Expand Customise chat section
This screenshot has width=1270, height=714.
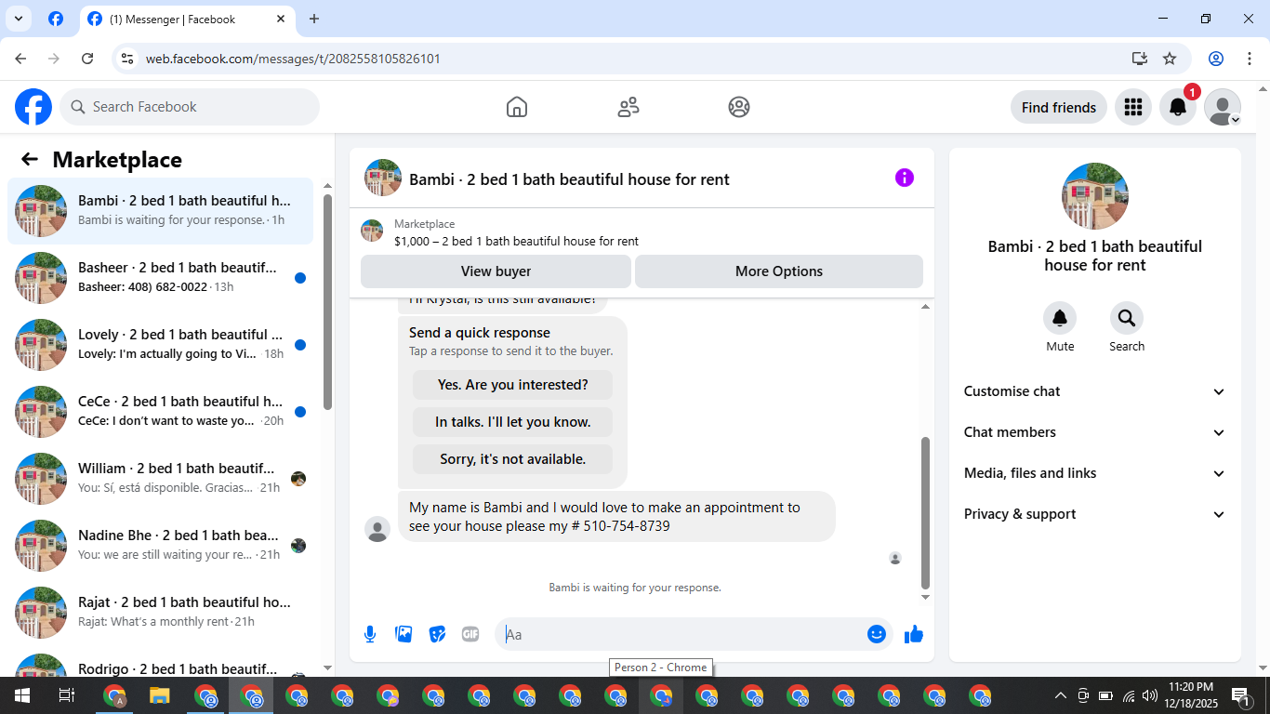pos(1095,391)
